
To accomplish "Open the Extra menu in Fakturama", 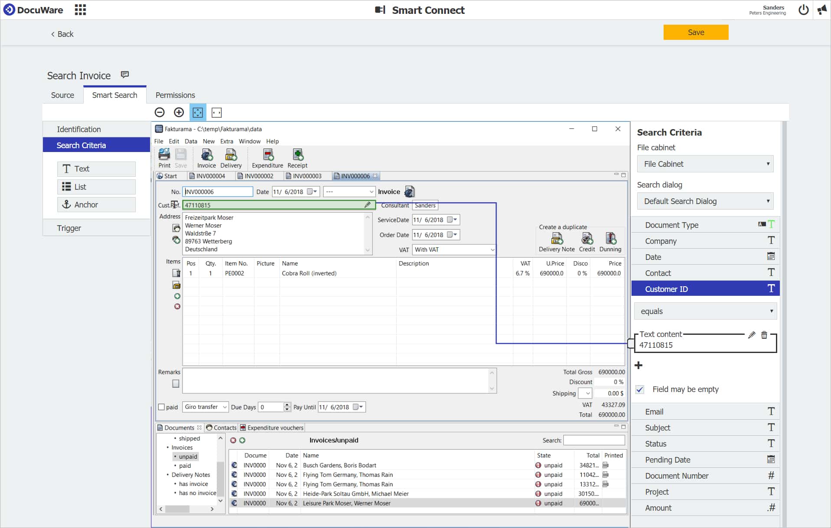I will [x=226, y=141].
